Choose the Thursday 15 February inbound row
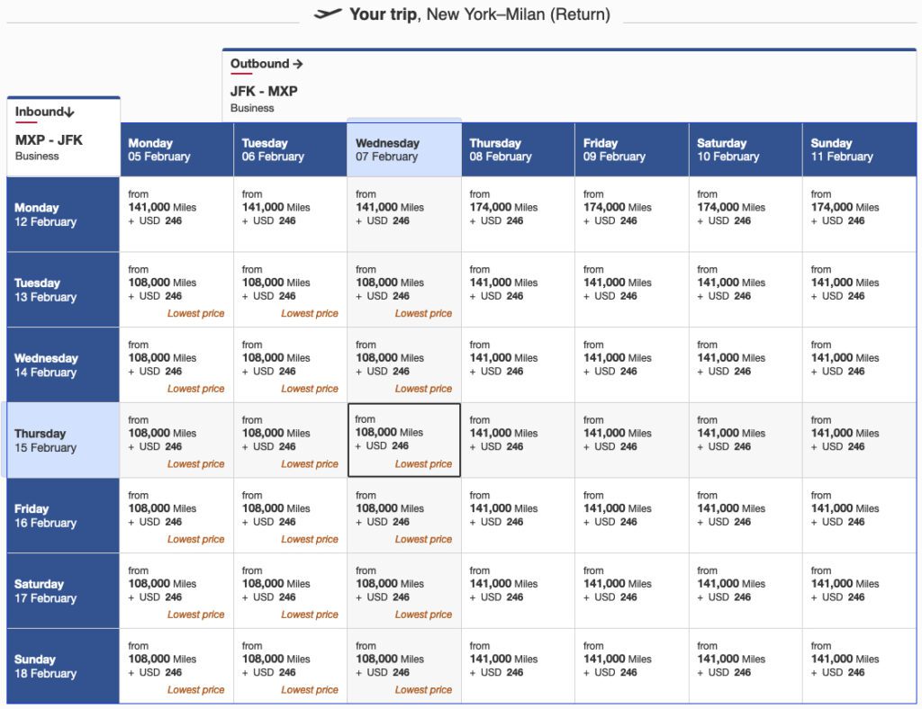The height and width of the screenshot is (709, 922). click(63, 440)
